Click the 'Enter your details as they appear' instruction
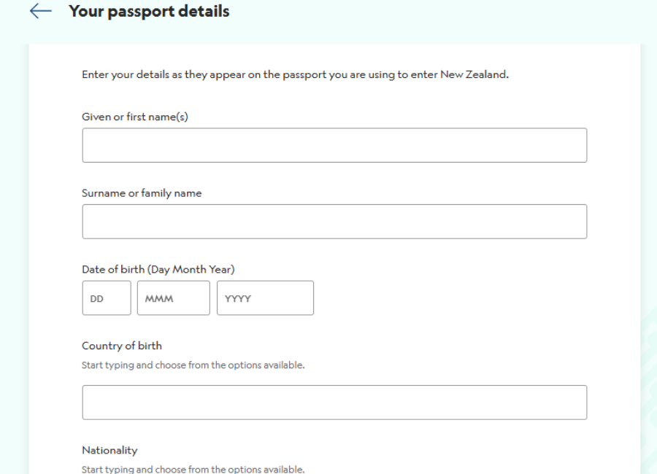The height and width of the screenshot is (474, 657). click(x=295, y=74)
